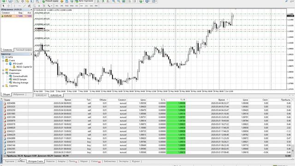The width and height of the screenshot is (295, 166).
Task: Switch to the EURUSD,H1 chart tab
Action: pyautogui.click(x=41, y=95)
